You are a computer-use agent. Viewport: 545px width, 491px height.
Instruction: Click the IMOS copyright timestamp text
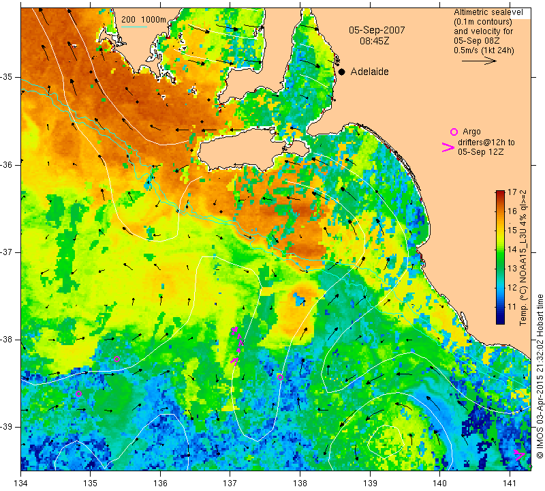pos(540,376)
